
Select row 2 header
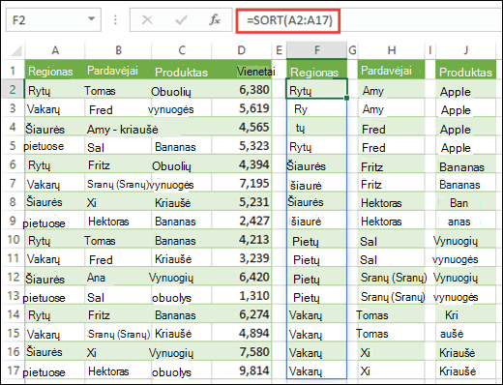point(13,89)
